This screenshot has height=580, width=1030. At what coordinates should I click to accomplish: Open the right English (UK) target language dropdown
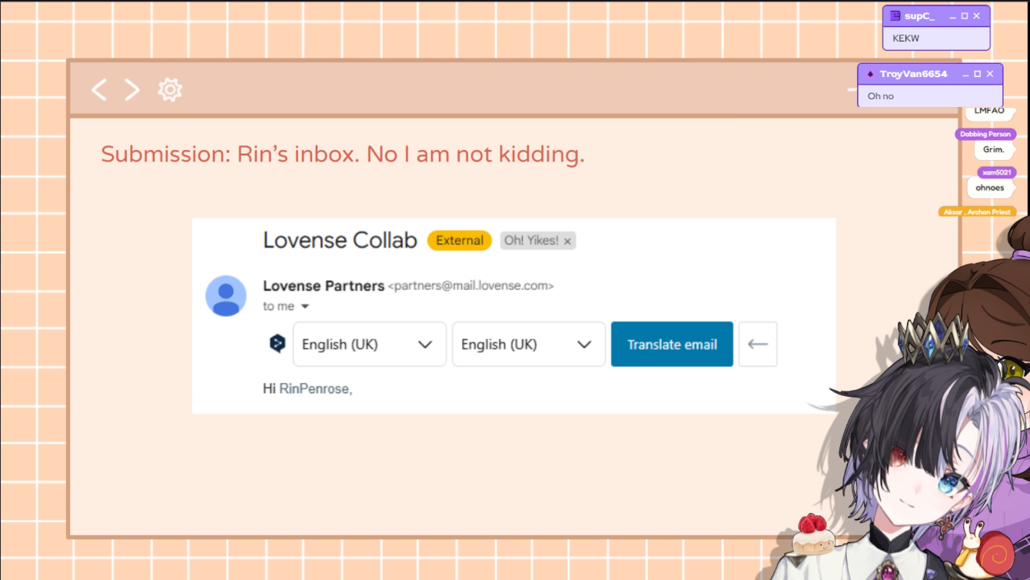click(529, 344)
